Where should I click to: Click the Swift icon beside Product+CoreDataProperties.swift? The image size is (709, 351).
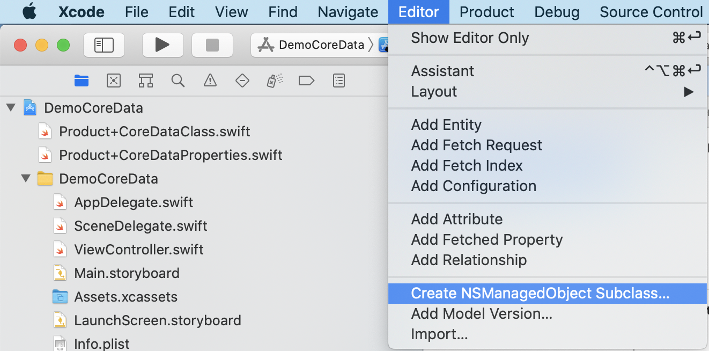[45, 155]
